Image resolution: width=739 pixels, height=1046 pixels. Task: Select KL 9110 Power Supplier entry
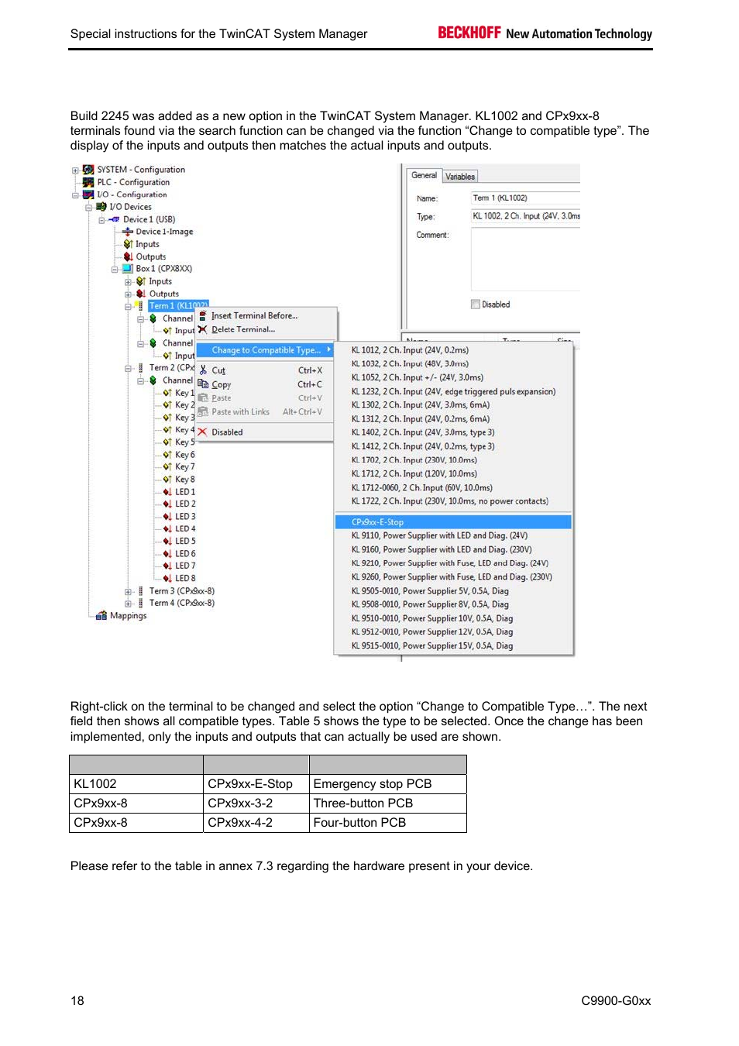(x=453, y=535)
